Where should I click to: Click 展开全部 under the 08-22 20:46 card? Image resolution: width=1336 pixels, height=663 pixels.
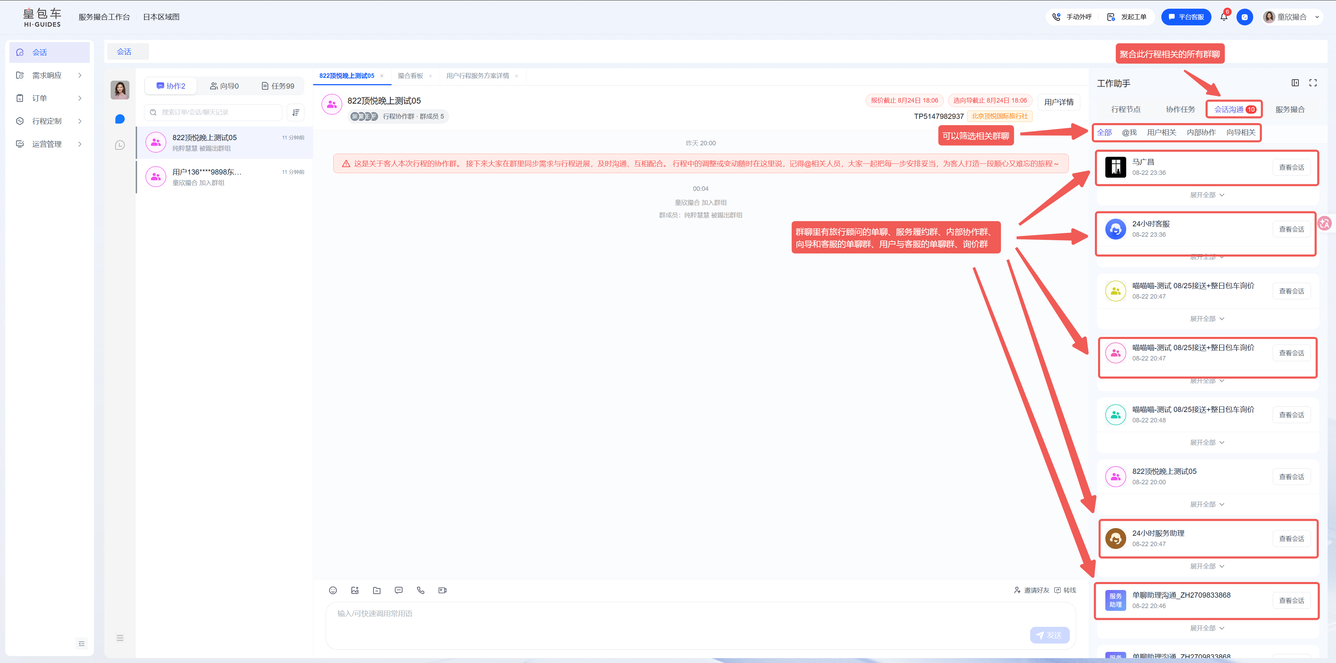[1207, 628]
